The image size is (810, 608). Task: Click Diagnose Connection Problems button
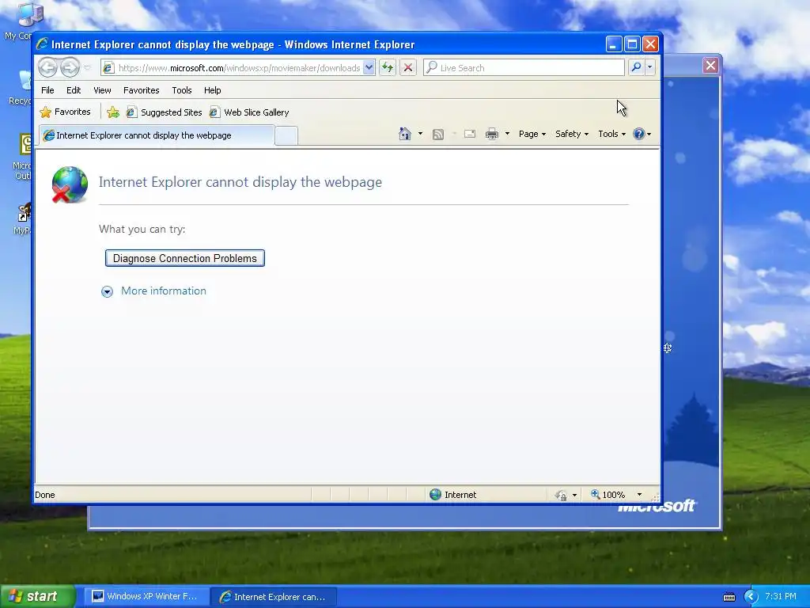(x=185, y=258)
